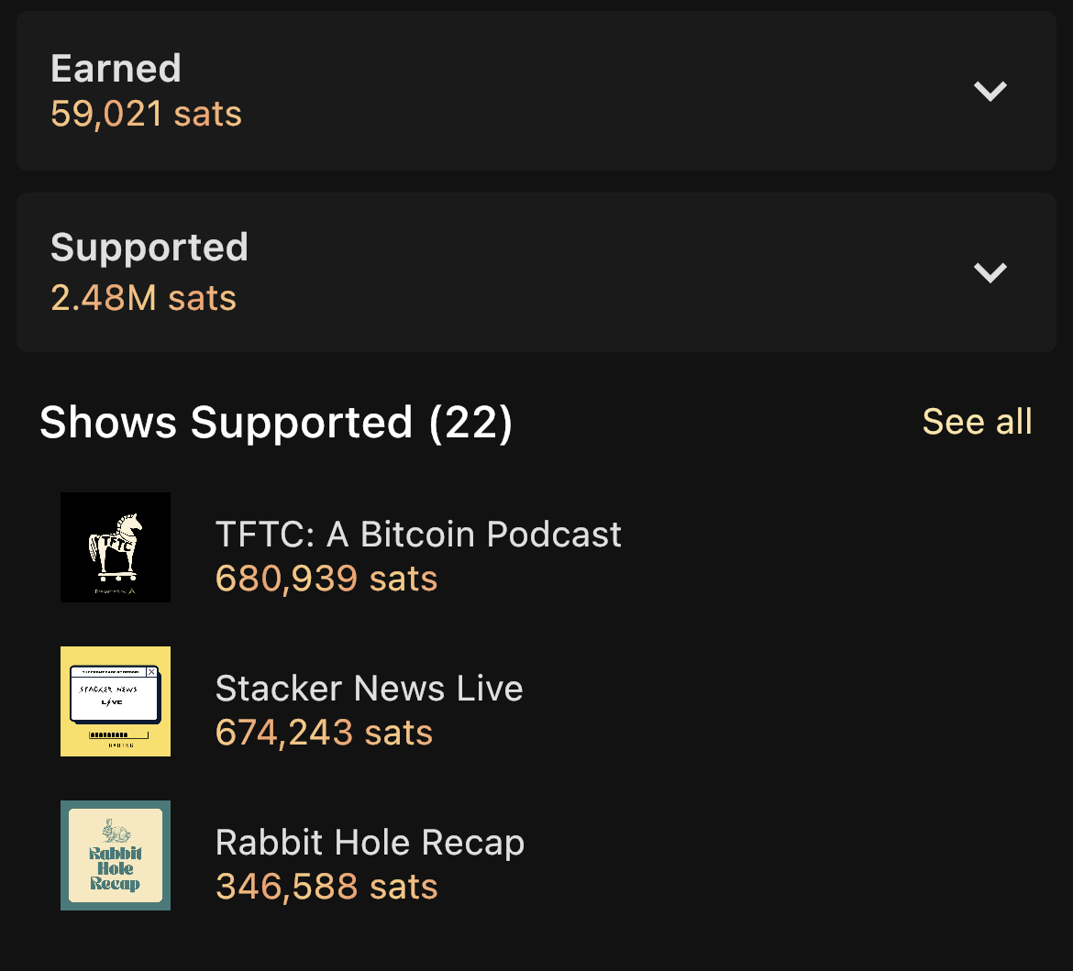Click the Supported heading text

tap(149, 248)
